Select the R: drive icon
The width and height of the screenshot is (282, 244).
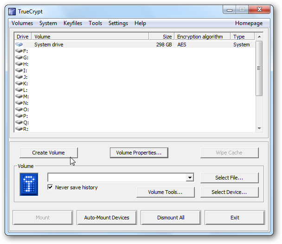pos(19,129)
